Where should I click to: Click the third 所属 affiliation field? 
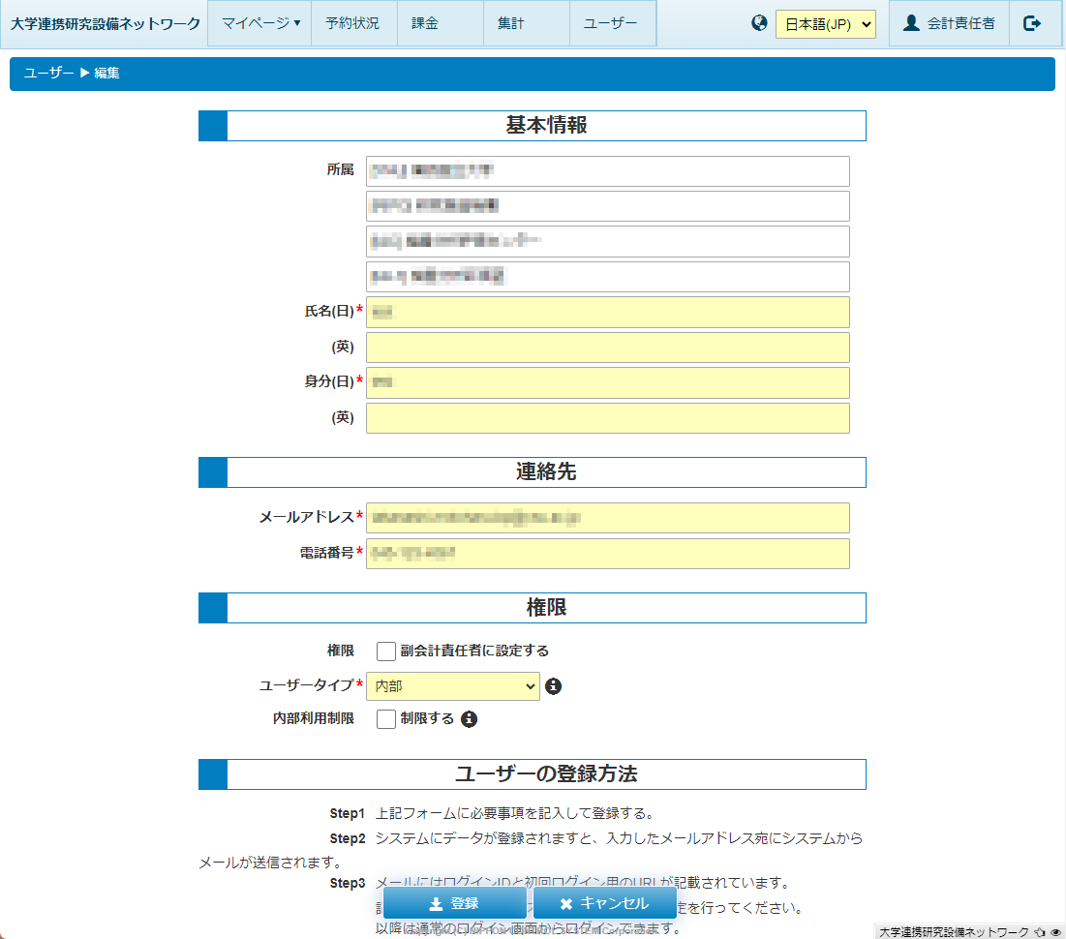tap(608, 241)
